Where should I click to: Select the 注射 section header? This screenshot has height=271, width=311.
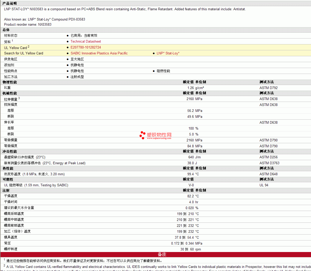tap(6, 190)
